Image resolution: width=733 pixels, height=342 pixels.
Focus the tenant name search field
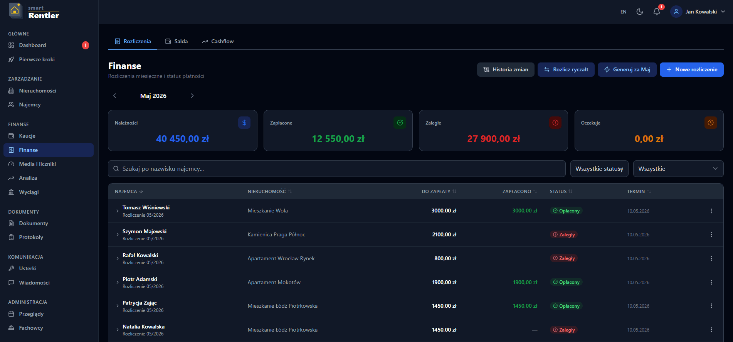336,169
